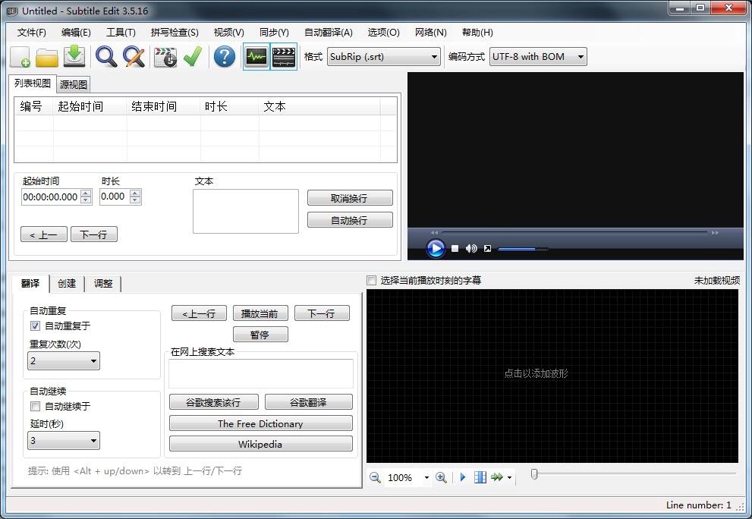Run spell check with the green checkmark icon
The image size is (752, 519).
point(192,56)
